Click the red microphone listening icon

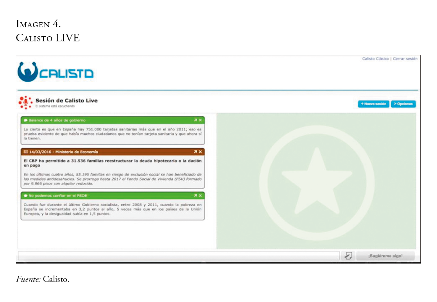(x=25, y=102)
